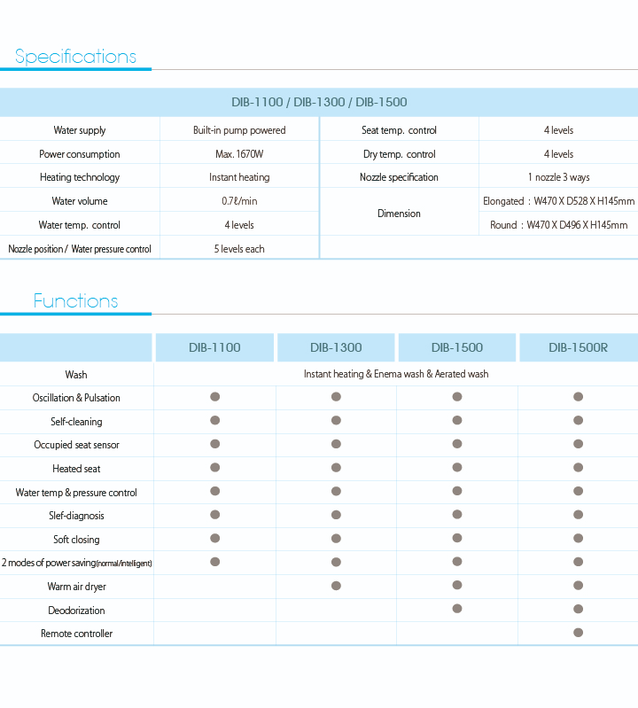Click the 'Seat temp. control' label
The width and height of the screenshot is (638, 708).
pos(399,130)
